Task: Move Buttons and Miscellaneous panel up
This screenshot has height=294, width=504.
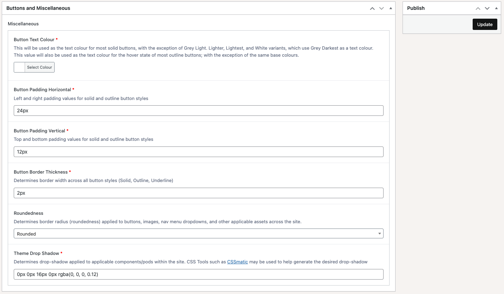Action: [x=372, y=8]
